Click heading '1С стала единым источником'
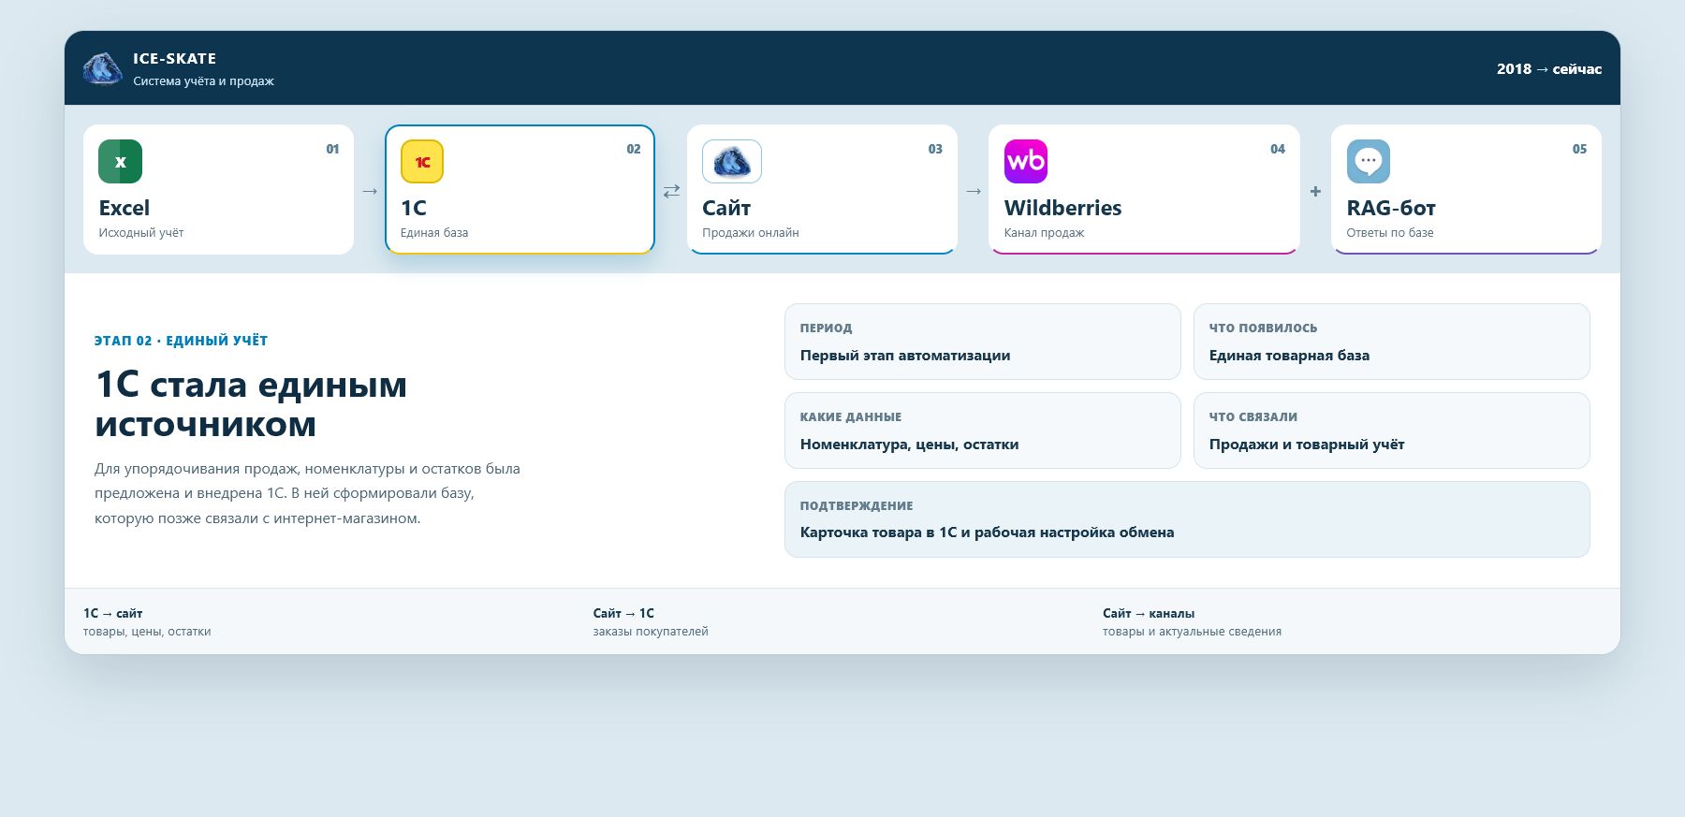This screenshot has width=1685, height=817. [x=251, y=404]
